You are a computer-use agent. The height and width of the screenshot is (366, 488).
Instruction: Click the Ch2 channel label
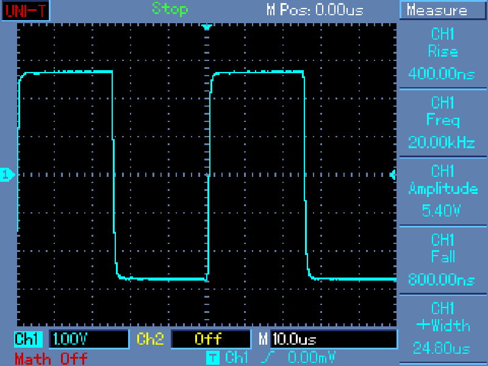(150, 339)
